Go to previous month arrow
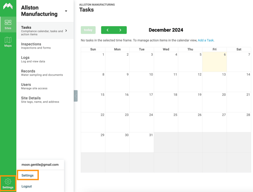The height and width of the screenshot is (192, 253). click(x=107, y=30)
